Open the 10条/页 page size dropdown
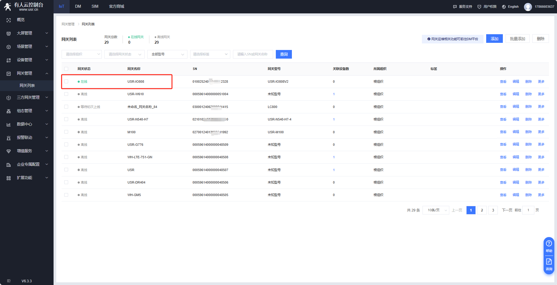The height and width of the screenshot is (285, 557). click(436, 210)
